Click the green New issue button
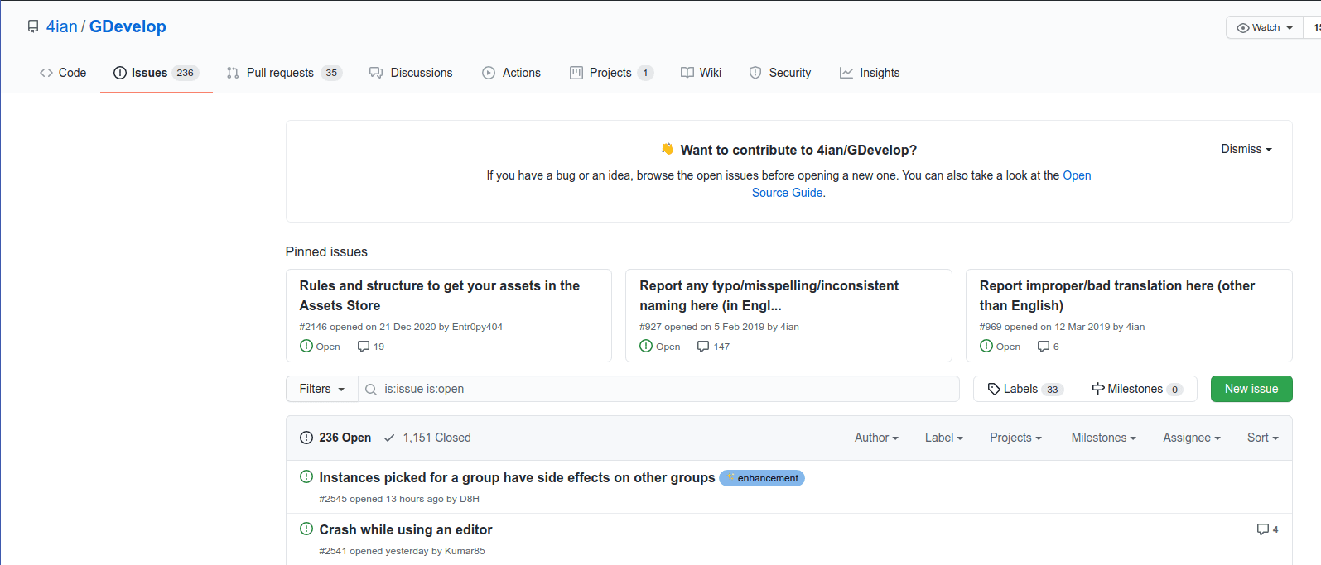This screenshot has width=1321, height=565. 1251,389
